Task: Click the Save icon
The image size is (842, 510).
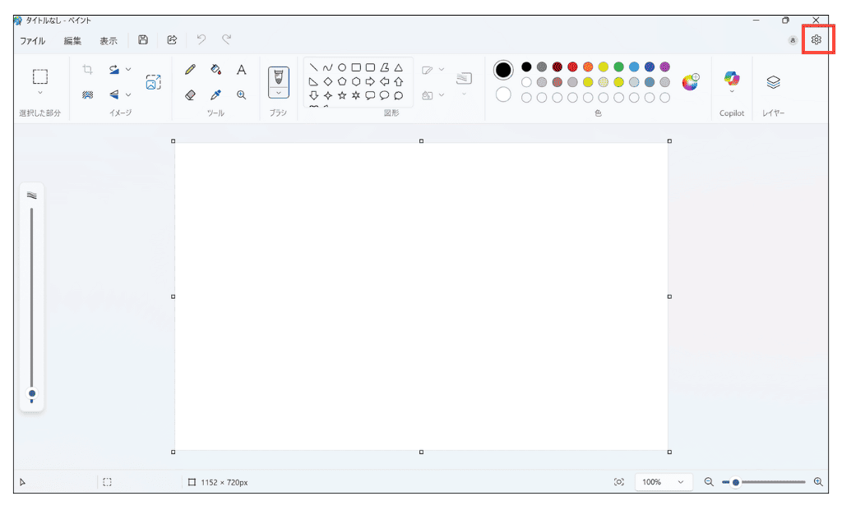Action: 143,39
